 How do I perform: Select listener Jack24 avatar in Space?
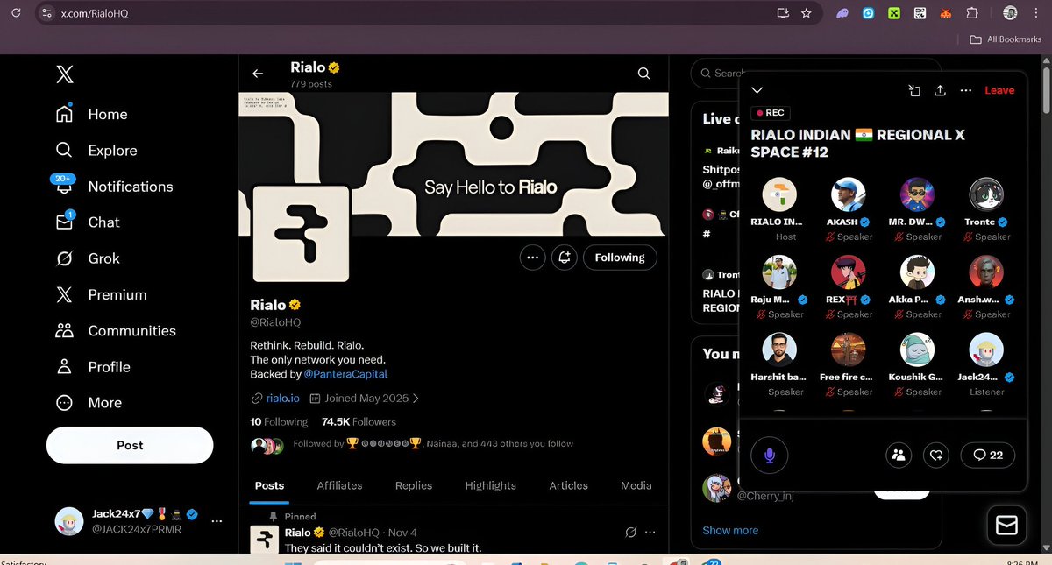tap(986, 350)
